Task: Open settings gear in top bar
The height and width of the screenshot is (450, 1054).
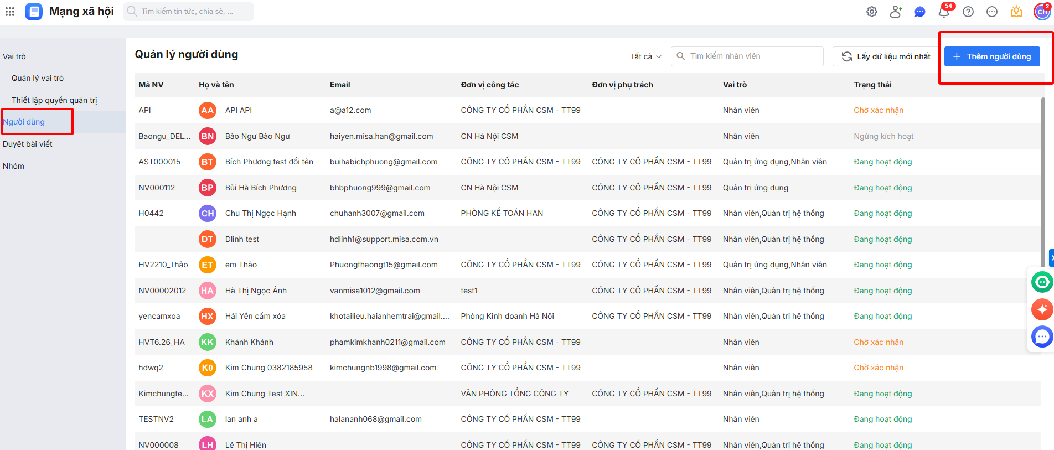Action: tap(872, 12)
